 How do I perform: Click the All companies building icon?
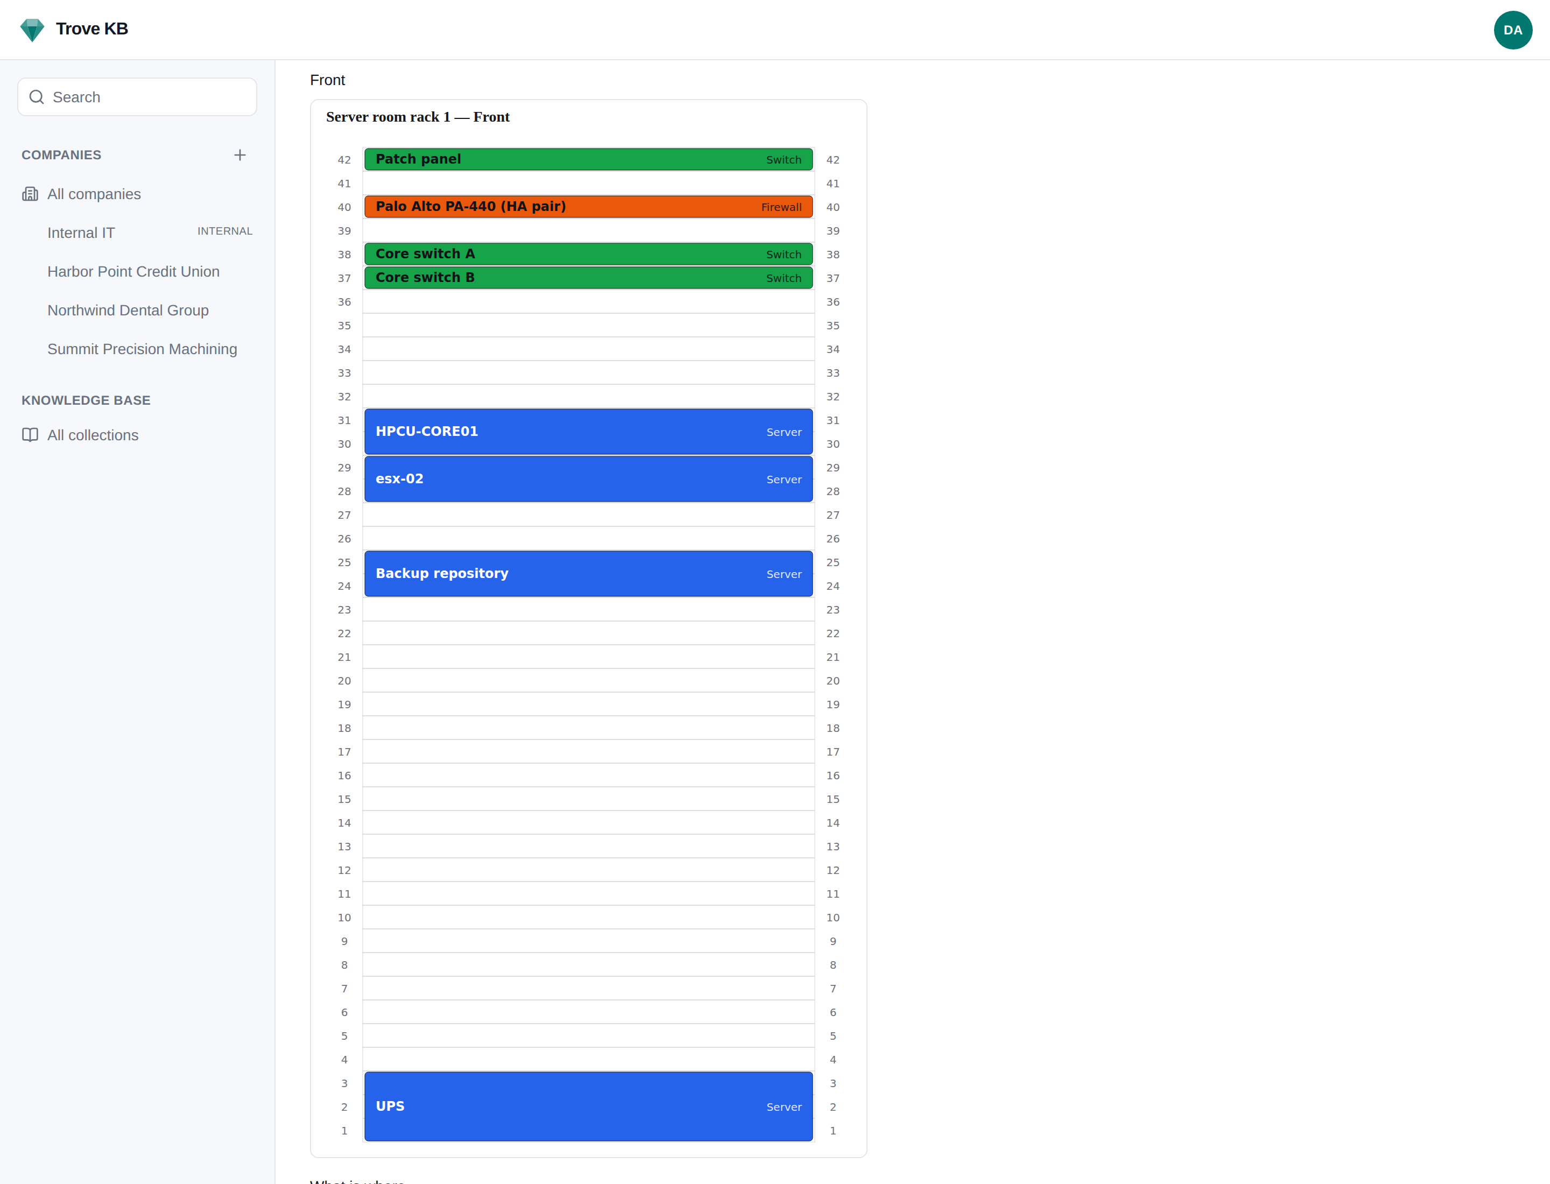coord(30,194)
